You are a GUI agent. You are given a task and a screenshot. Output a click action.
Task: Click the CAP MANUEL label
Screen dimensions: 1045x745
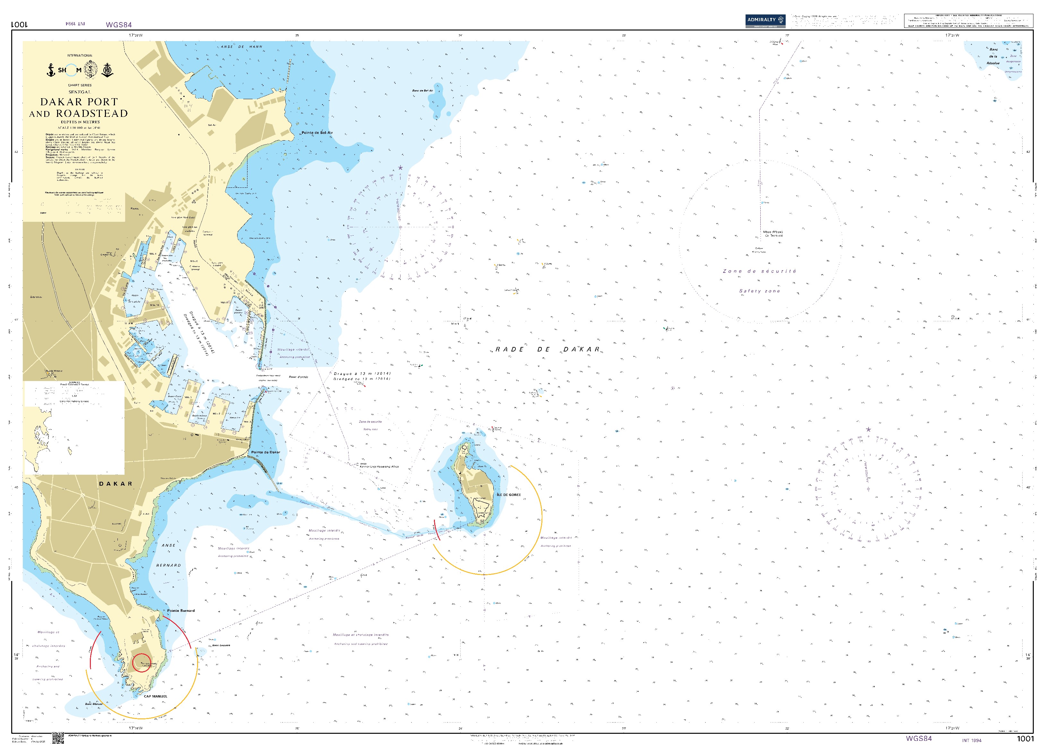(x=156, y=697)
